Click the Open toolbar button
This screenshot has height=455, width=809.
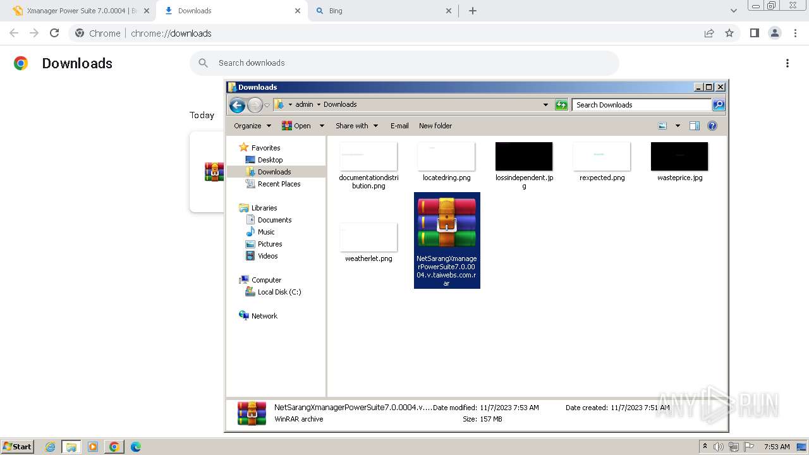[x=297, y=126]
